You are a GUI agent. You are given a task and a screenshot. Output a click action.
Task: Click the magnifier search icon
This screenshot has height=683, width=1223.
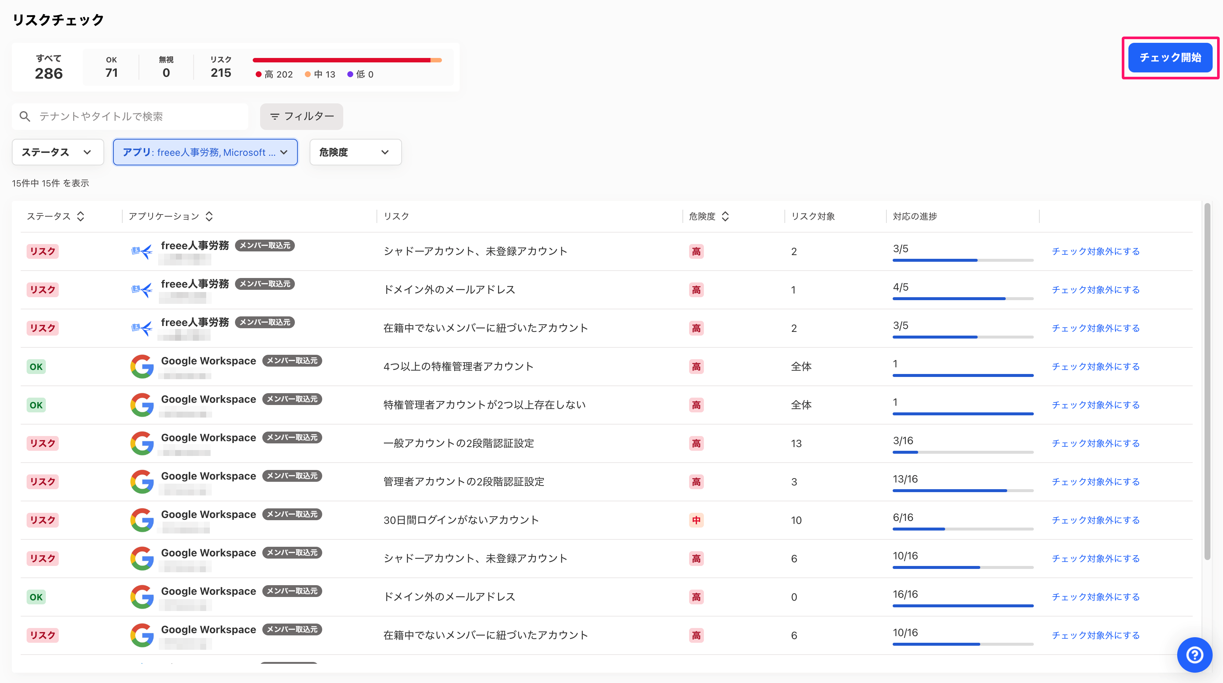point(25,116)
